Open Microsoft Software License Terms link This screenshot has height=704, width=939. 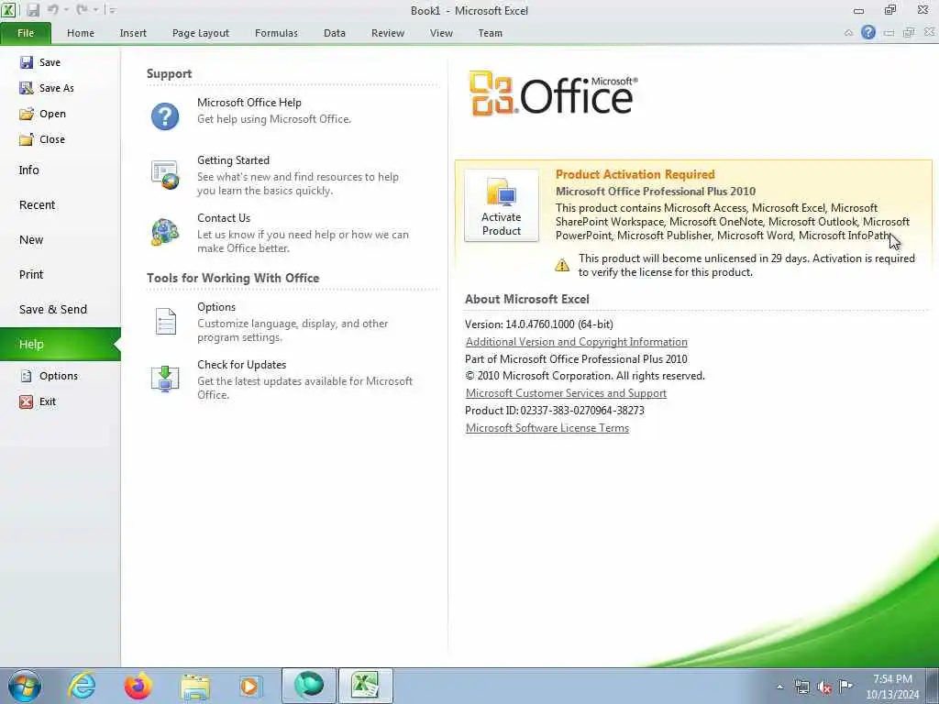click(547, 428)
